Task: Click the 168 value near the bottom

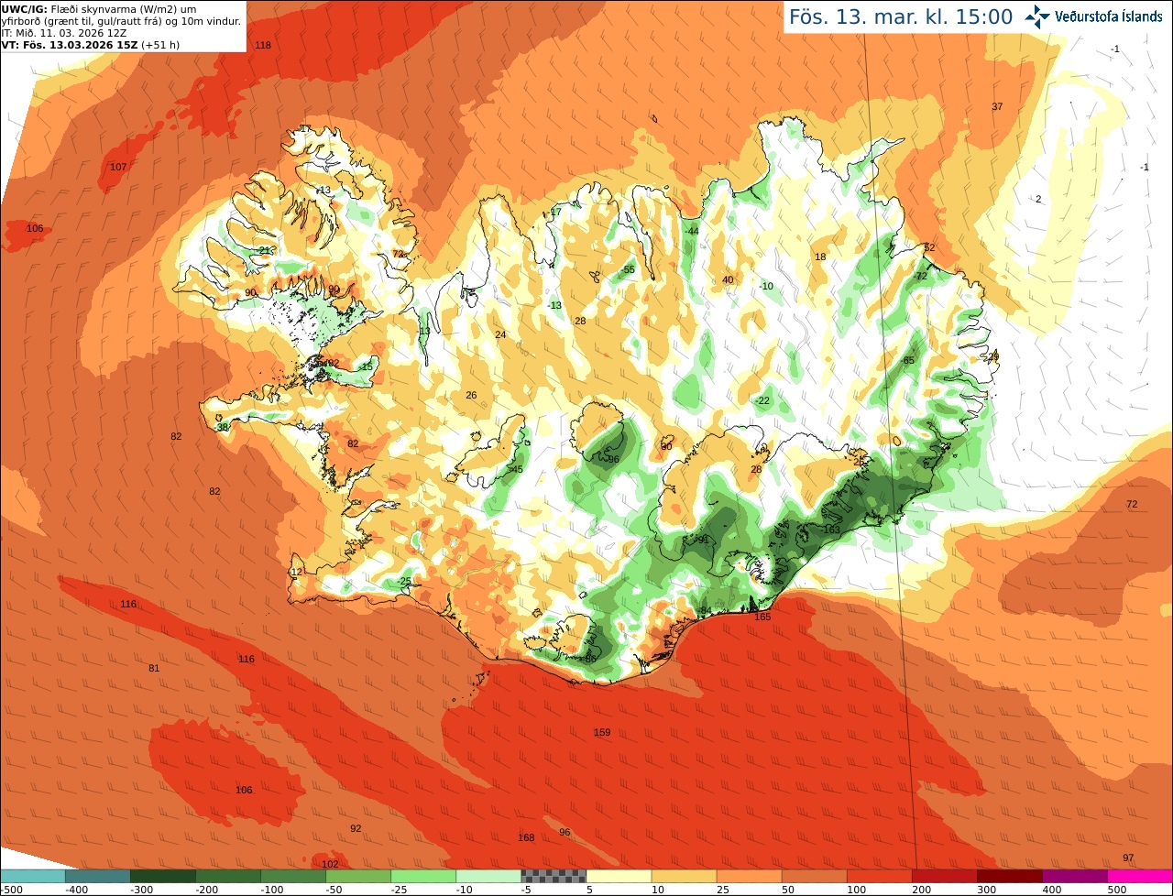Action: coord(526,837)
